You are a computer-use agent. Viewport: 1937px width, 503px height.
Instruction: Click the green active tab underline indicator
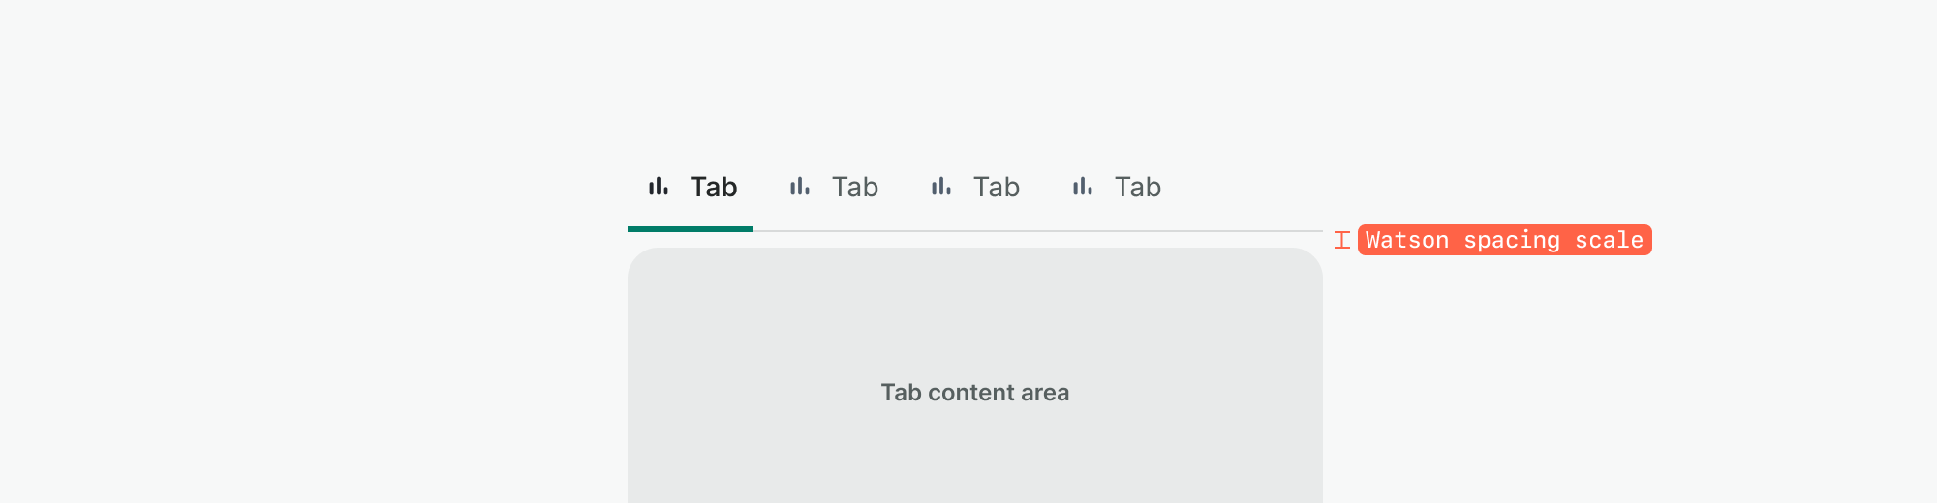tap(691, 229)
